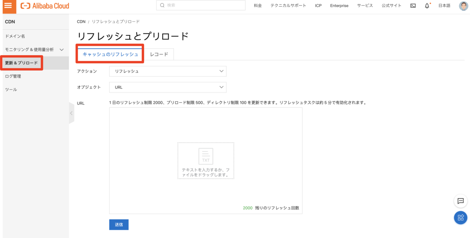This screenshot has height=238, width=470.
Task: Click the user avatar profile picture
Action: (463, 6)
